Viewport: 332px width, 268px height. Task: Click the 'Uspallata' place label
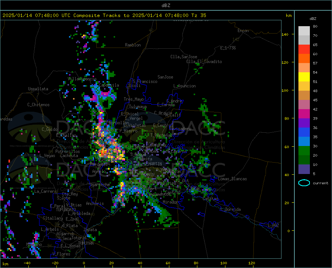click(38, 89)
